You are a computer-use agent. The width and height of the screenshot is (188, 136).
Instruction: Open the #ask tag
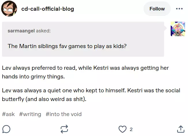click(x=8, y=114)
